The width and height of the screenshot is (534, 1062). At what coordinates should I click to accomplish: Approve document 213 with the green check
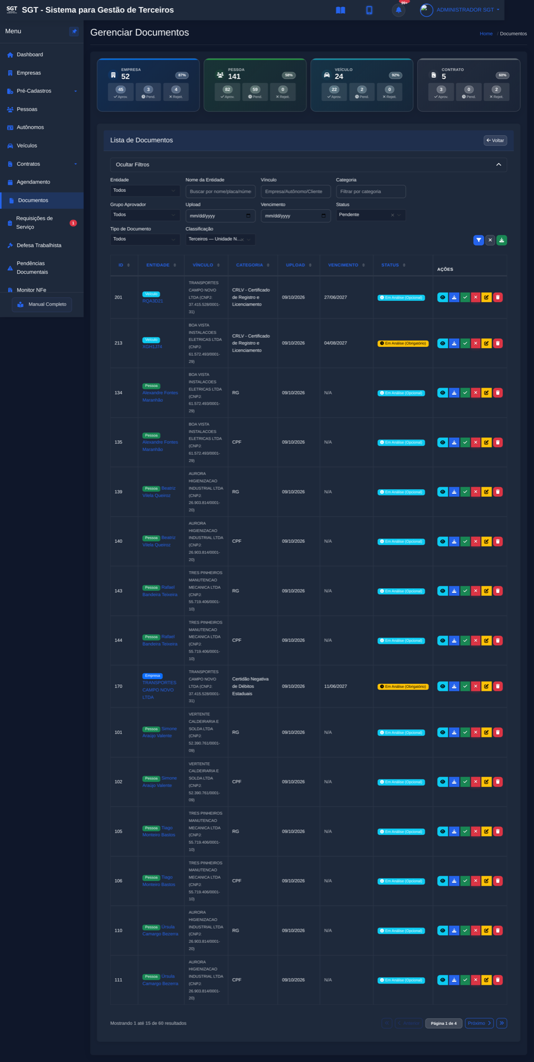pos(465,343)
